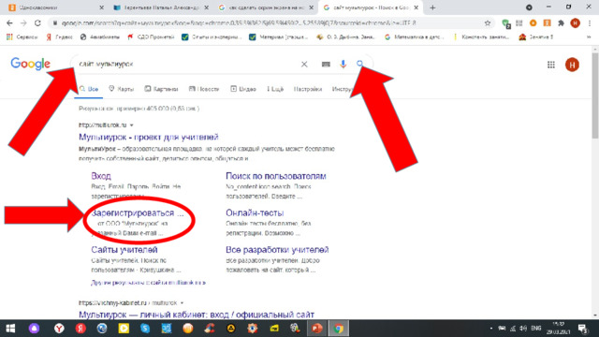
Task: Open the Авиабилеты bookmark
Action: click(100, 37)
